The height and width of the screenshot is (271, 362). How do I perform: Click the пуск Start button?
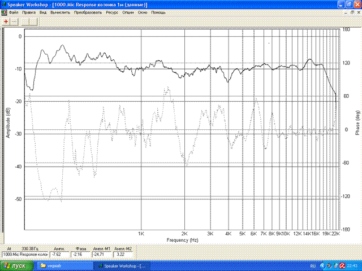(16, 266)
